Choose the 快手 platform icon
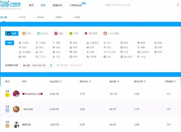 click(27, 33)
